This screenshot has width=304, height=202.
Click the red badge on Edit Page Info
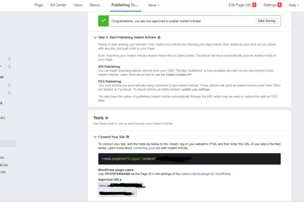[254, 5]
